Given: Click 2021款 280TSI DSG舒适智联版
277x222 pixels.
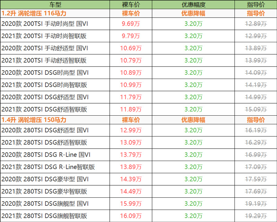Looking at the screenshot, I should pos(44,142).
